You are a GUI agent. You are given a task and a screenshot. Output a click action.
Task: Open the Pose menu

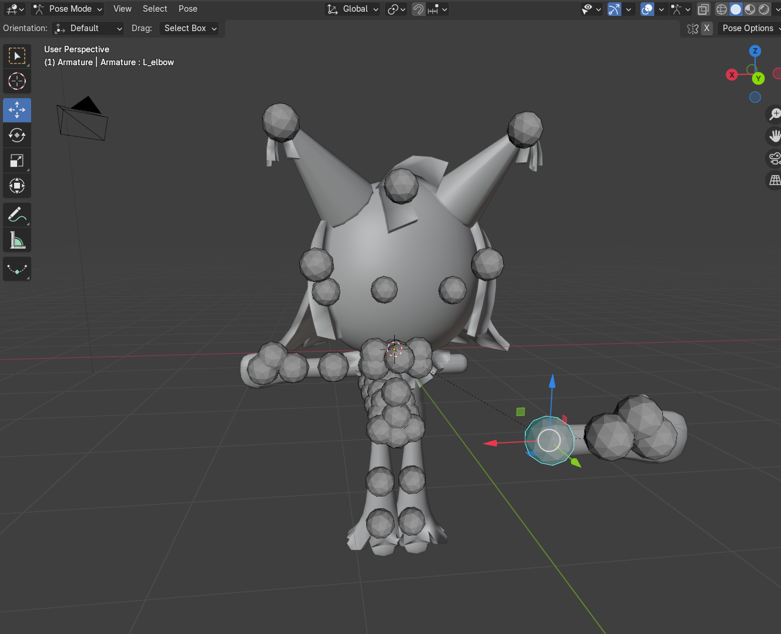point(188,9)
